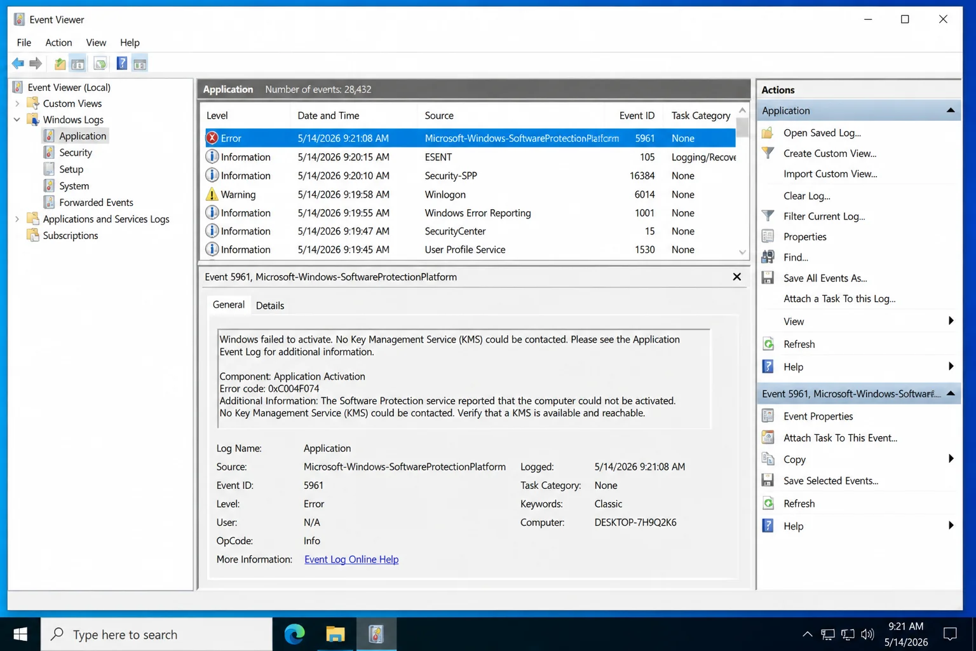
Task: Open the View submenu arrow in Actions
Action: pyautogui.click(x=951, y=321)
